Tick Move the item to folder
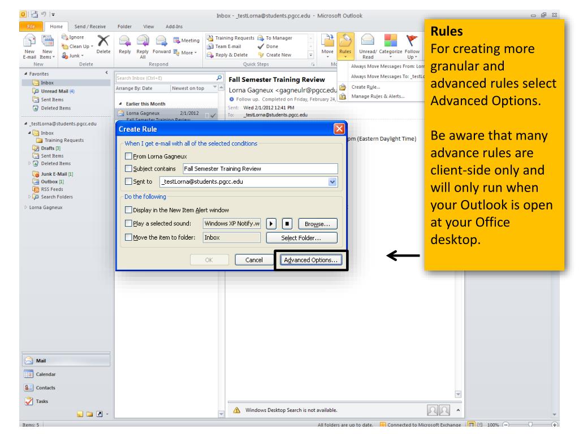The height and width of the screenshot is (434, 579). click(129, 238)
